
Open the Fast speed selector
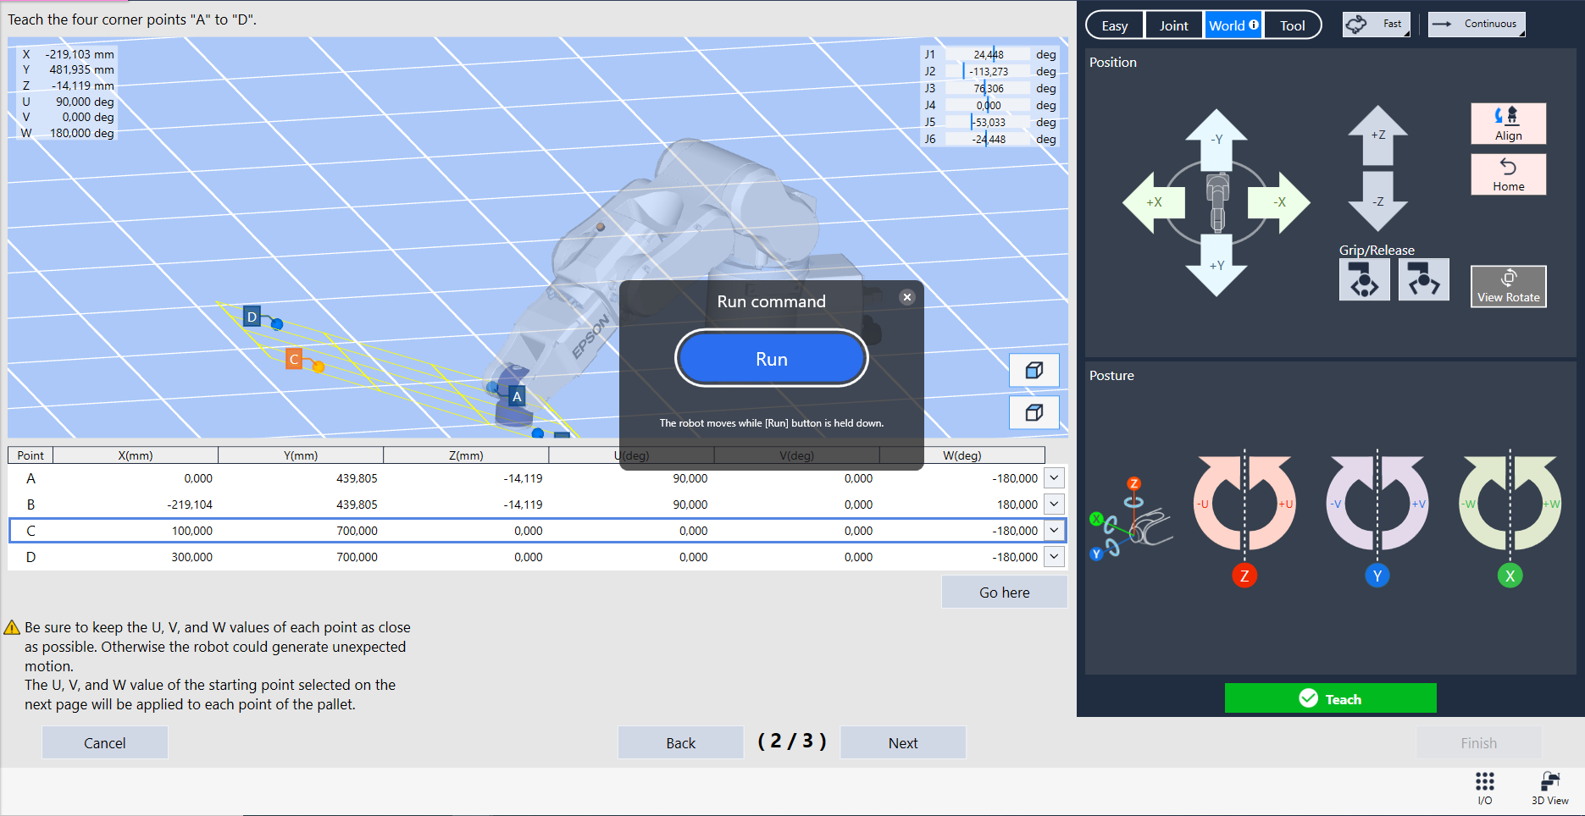point(1377,25)
